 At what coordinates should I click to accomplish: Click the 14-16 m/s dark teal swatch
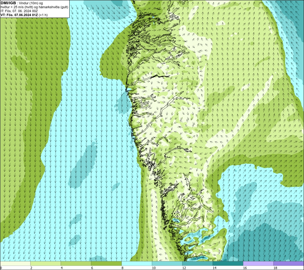pyautogui.click(x=228, y=263)
